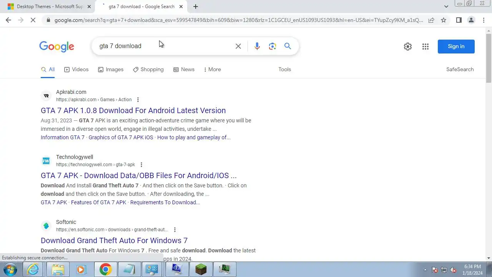Open options for Technologywell result

pyautogui.click(x=141, y=165)
